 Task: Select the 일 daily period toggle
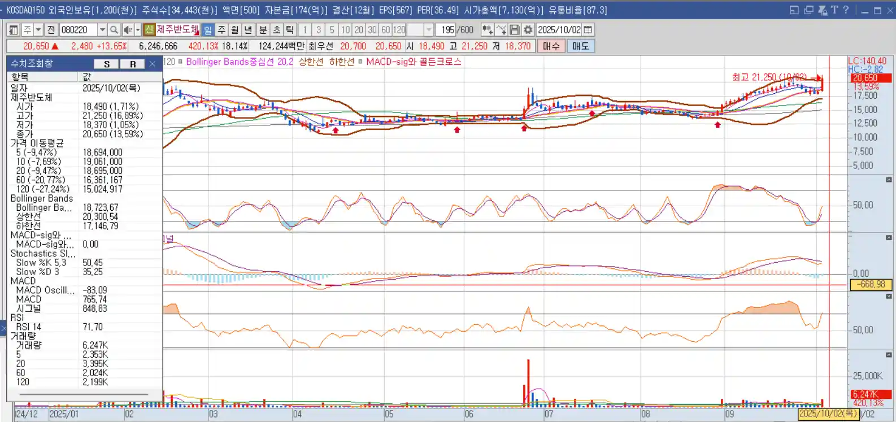[x=207, y=29]
